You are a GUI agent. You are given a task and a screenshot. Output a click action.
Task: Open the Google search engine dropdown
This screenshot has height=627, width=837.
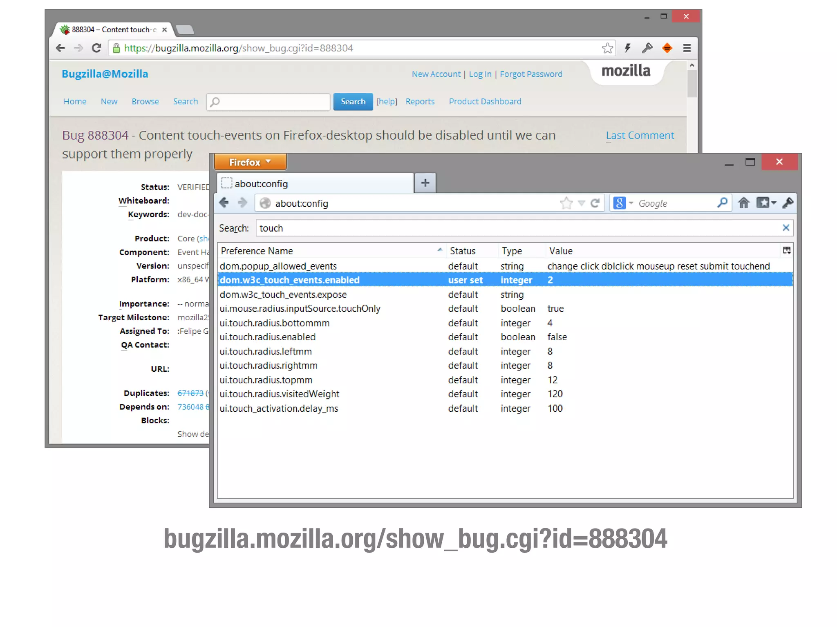pos(623,203)
